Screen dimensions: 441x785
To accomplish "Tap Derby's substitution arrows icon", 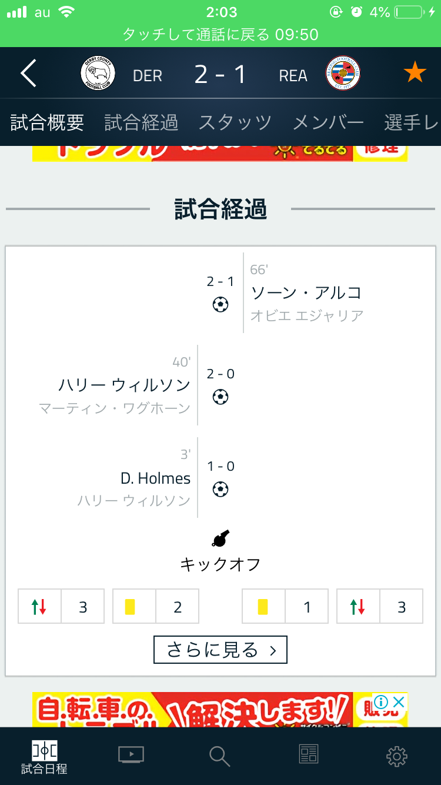I will (x=40, y=607).
